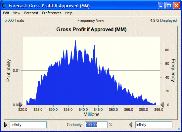This screenshot has width=182, height=132.
Task: Click the '4,972 Displayed' text
Action: (163, 21)
